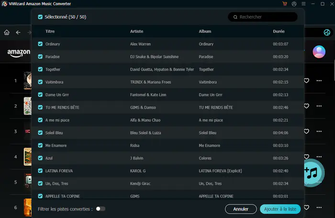Toggle the Sélectionné select-all checkbox
This screenshot has width=335, height=218.
point(40,17)
